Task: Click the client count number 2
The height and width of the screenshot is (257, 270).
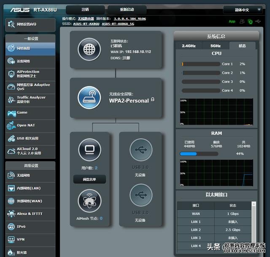Action: [96, 168]
